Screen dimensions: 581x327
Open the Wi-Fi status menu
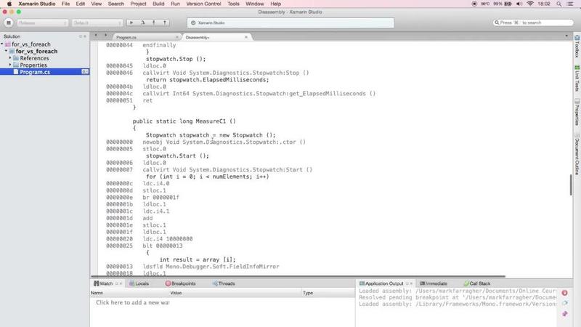(530, 4)
